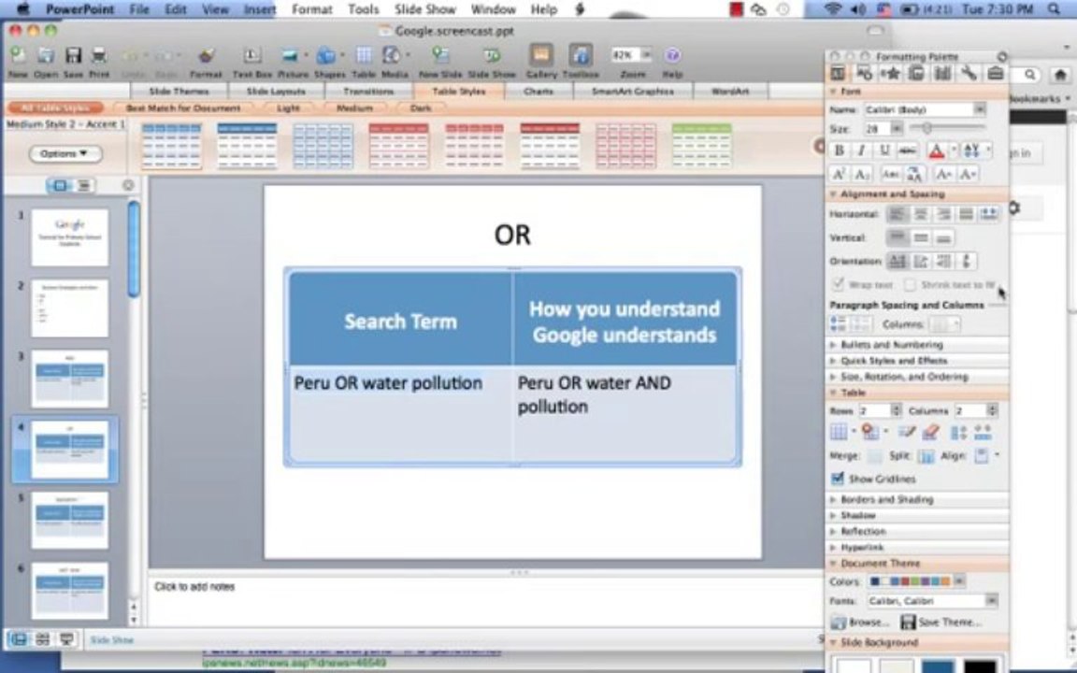Toggle the Show Gridlines checkbox
This screenshot has width=1077, height=673.
[x=838, y=479]
